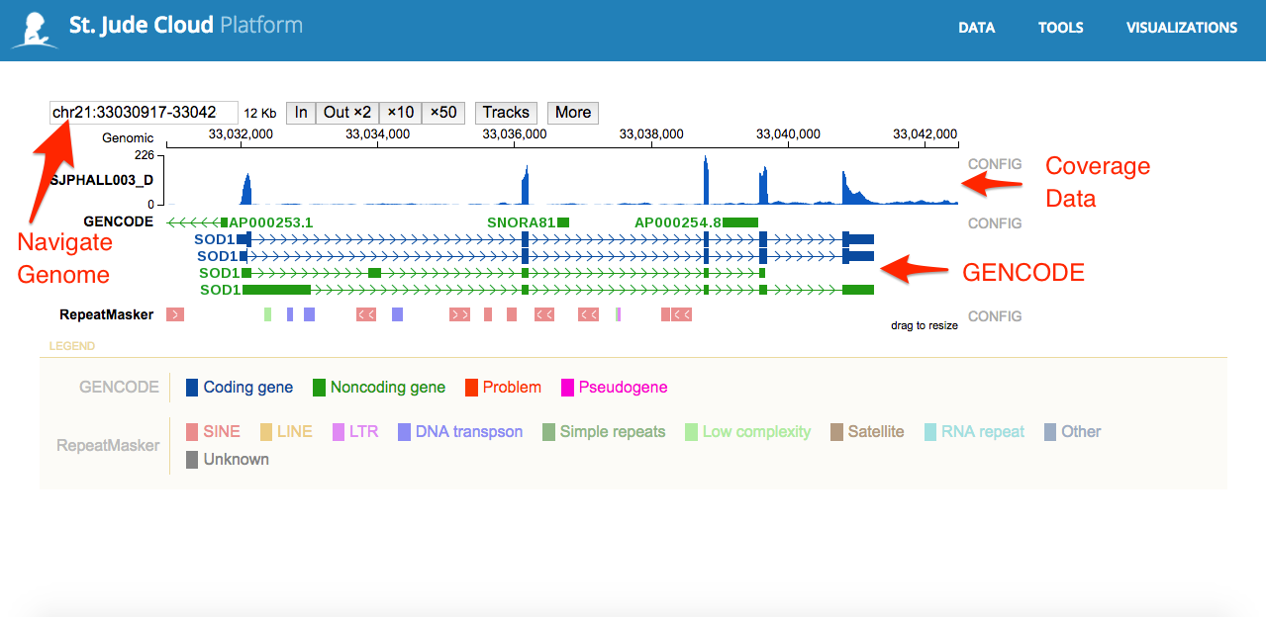
Task: Click the Unknown legend swatch
Action: pyautogui.click(x=192, y=460)
